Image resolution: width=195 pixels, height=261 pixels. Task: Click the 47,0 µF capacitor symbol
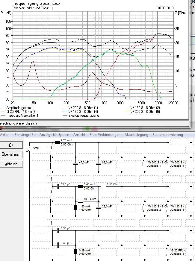(75, 163)
